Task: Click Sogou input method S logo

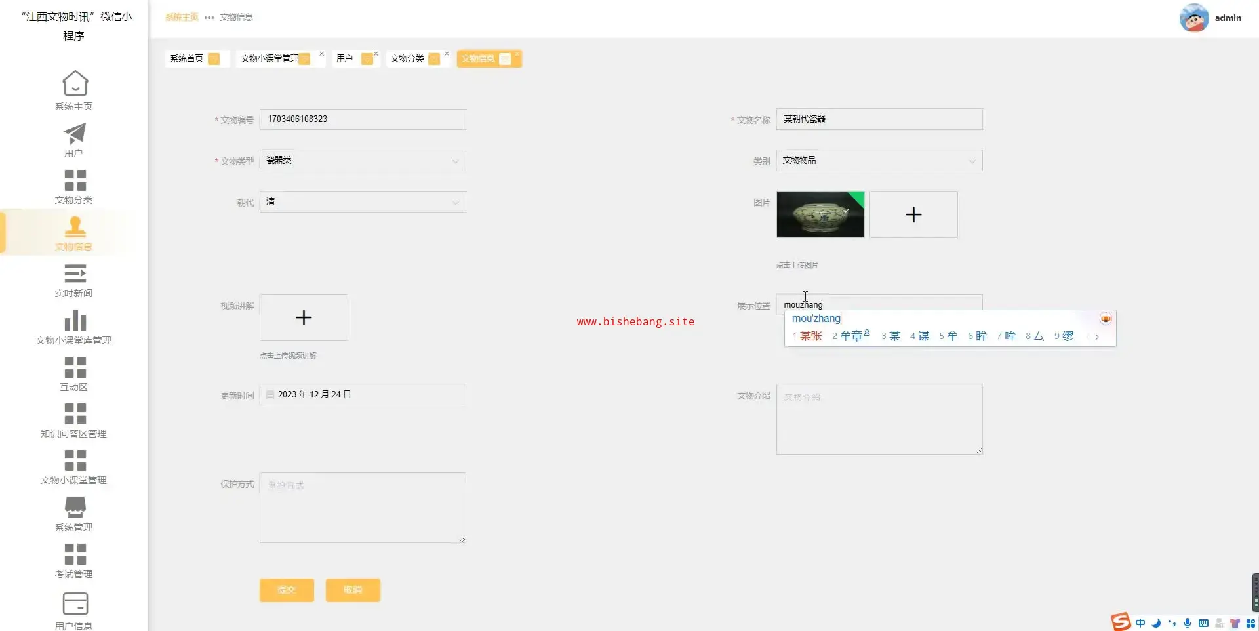Action: point(1121,622)
